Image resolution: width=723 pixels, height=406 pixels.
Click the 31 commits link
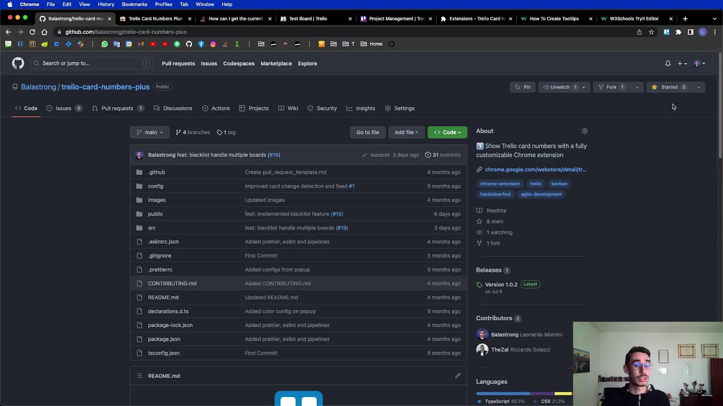click(443, 155)
